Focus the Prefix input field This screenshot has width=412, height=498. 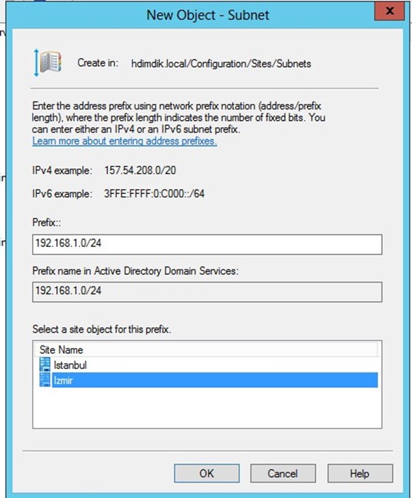(x=207, y=244)
